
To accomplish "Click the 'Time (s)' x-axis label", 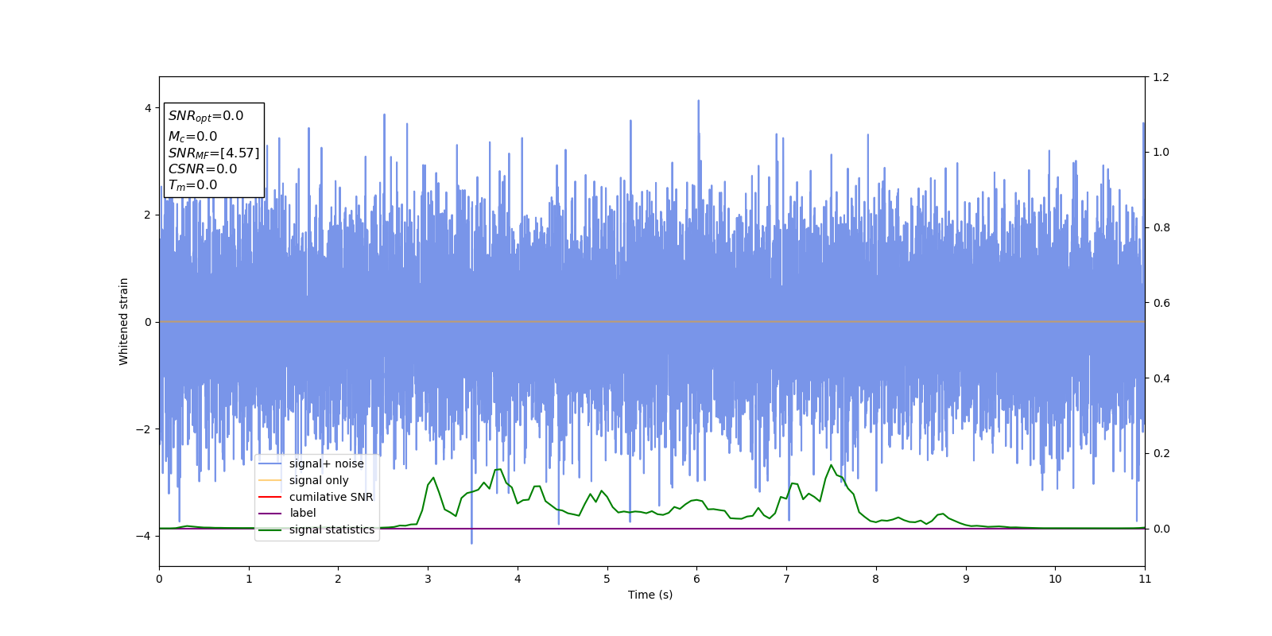I will [650, 595].
